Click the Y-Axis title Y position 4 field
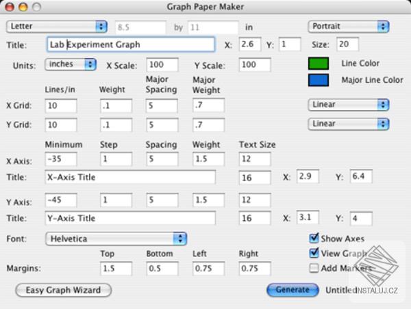Screen dimensions: 411x309 [x=361, y=218]
